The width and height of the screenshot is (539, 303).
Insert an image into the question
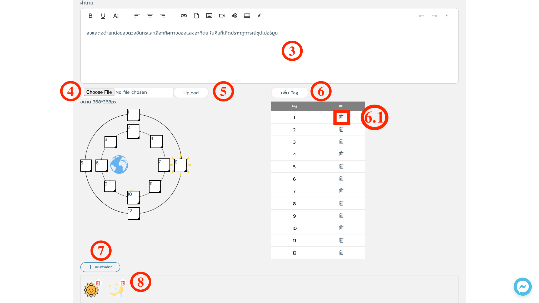pyautogui.click(x=209, y=16)
